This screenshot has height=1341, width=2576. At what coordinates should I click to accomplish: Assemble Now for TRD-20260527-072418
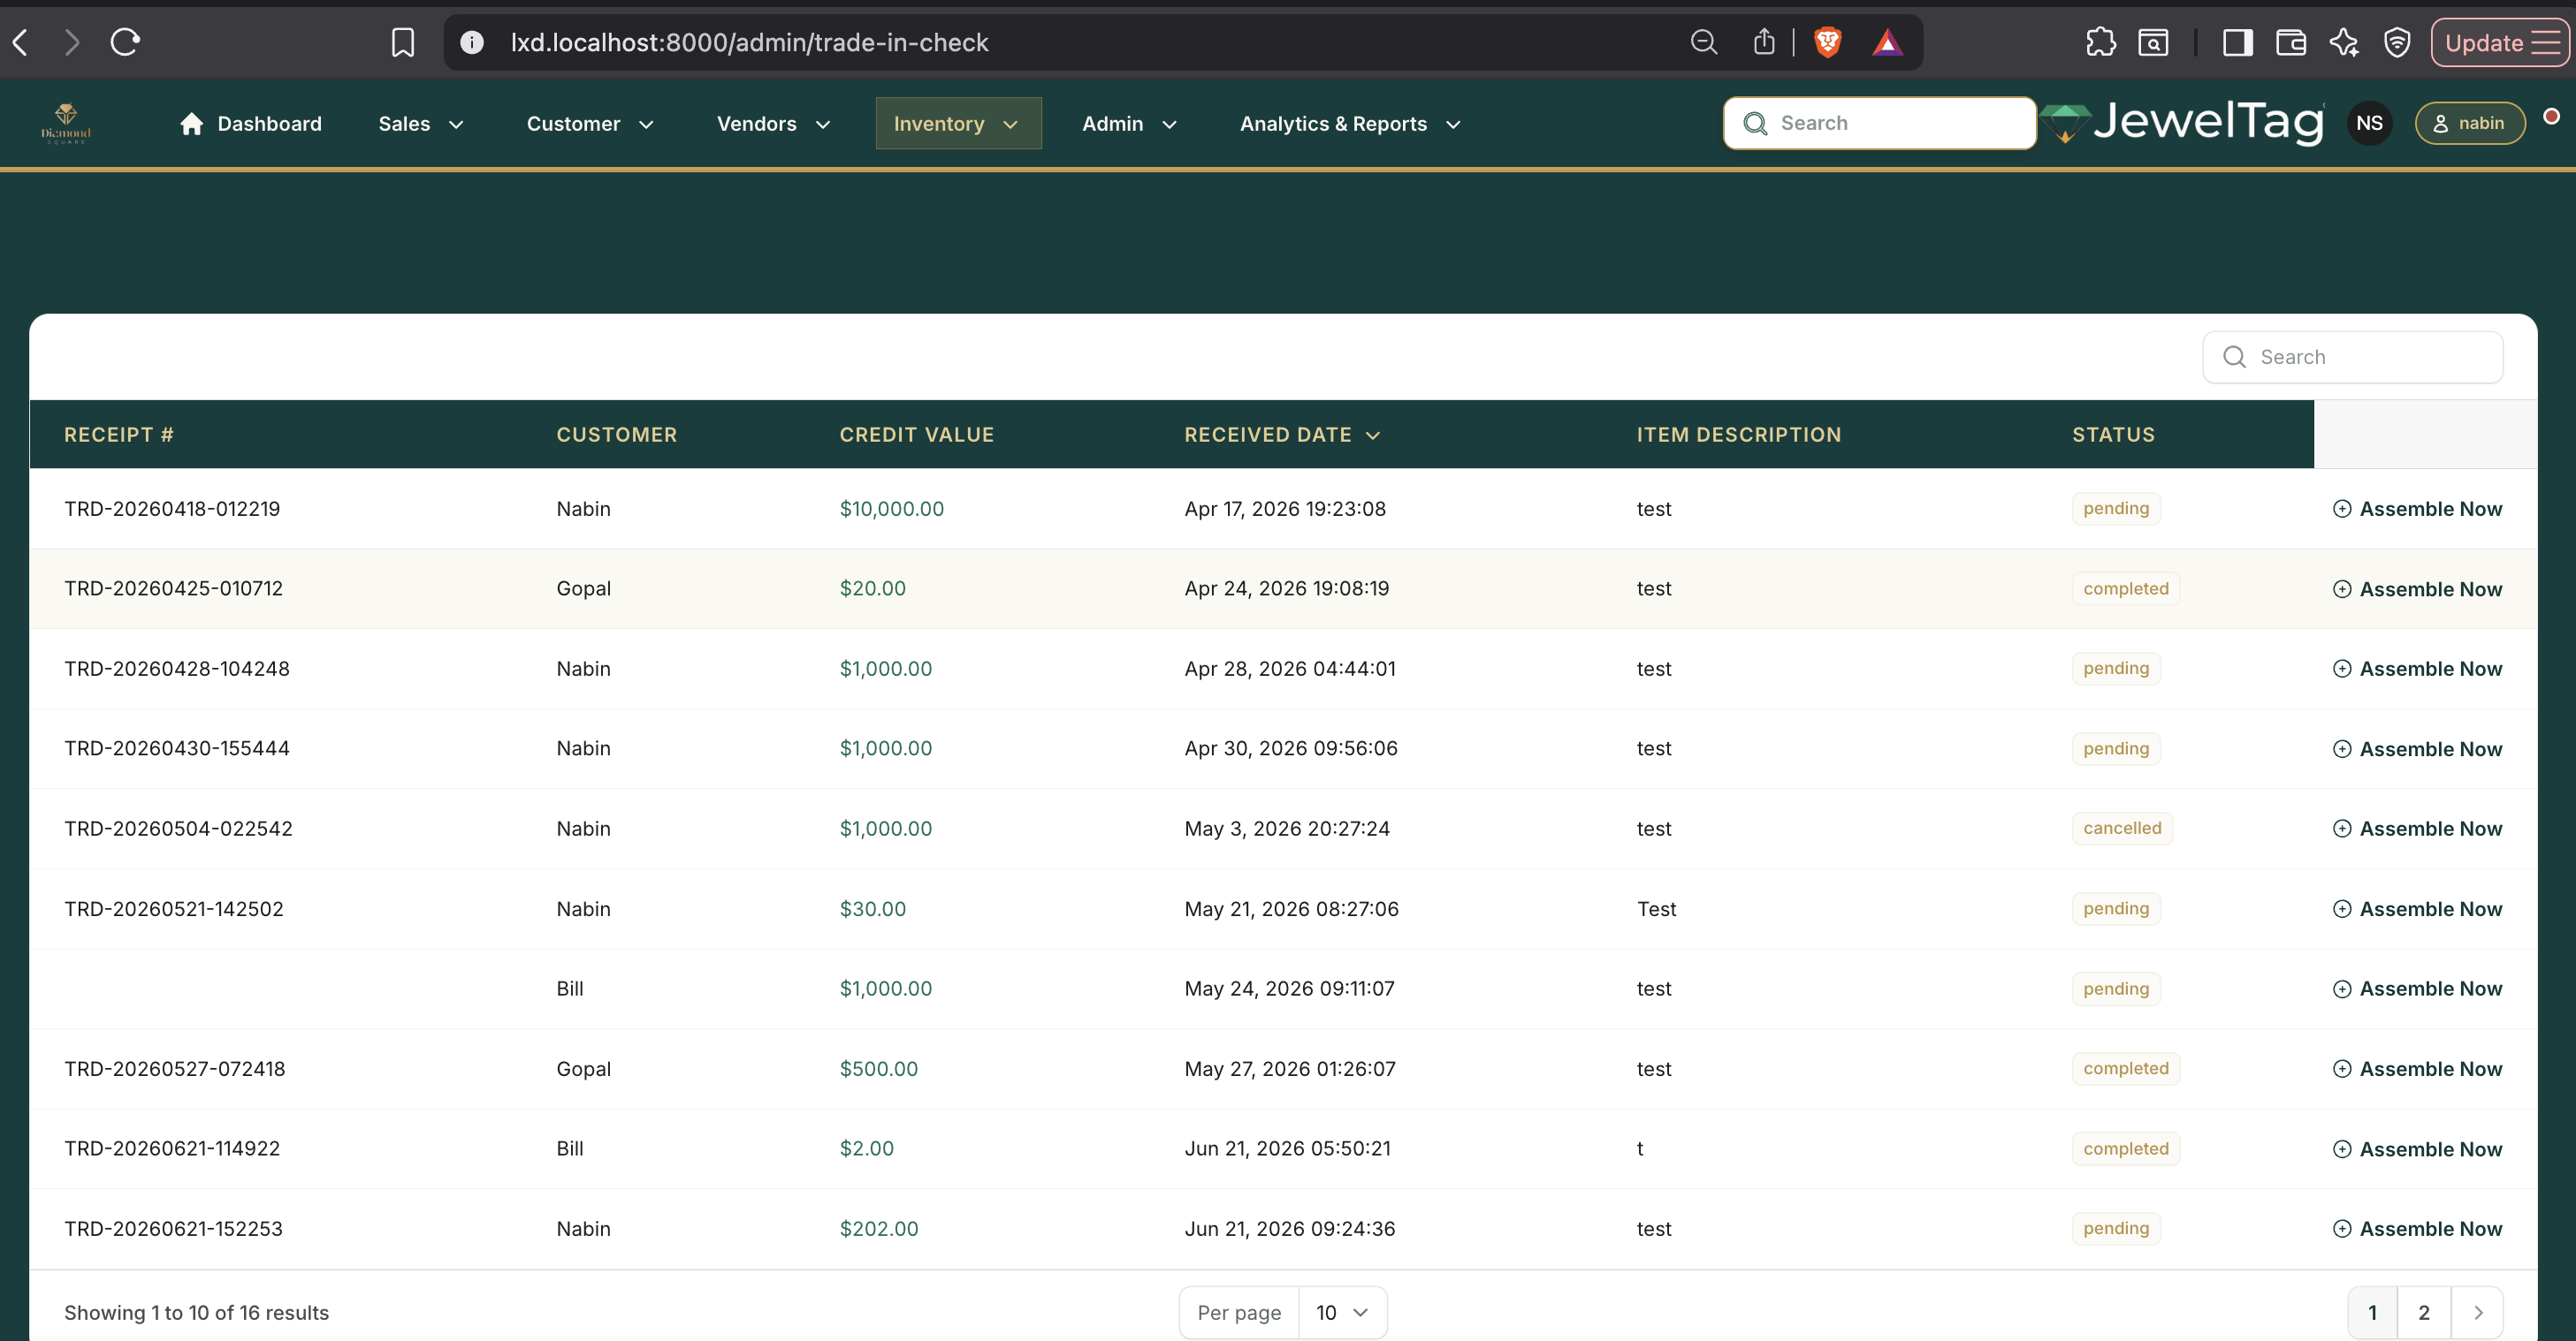(2417, 1069)
